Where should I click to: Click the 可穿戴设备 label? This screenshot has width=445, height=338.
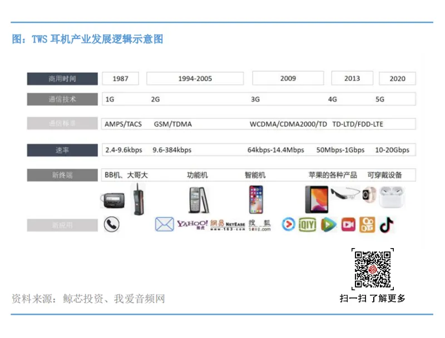(x=384, y=175)
